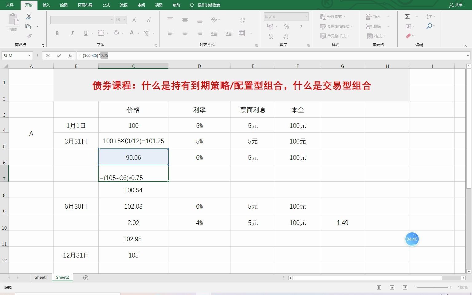Click the Align Right icon

pyautogui.click(x=200, y=33)
